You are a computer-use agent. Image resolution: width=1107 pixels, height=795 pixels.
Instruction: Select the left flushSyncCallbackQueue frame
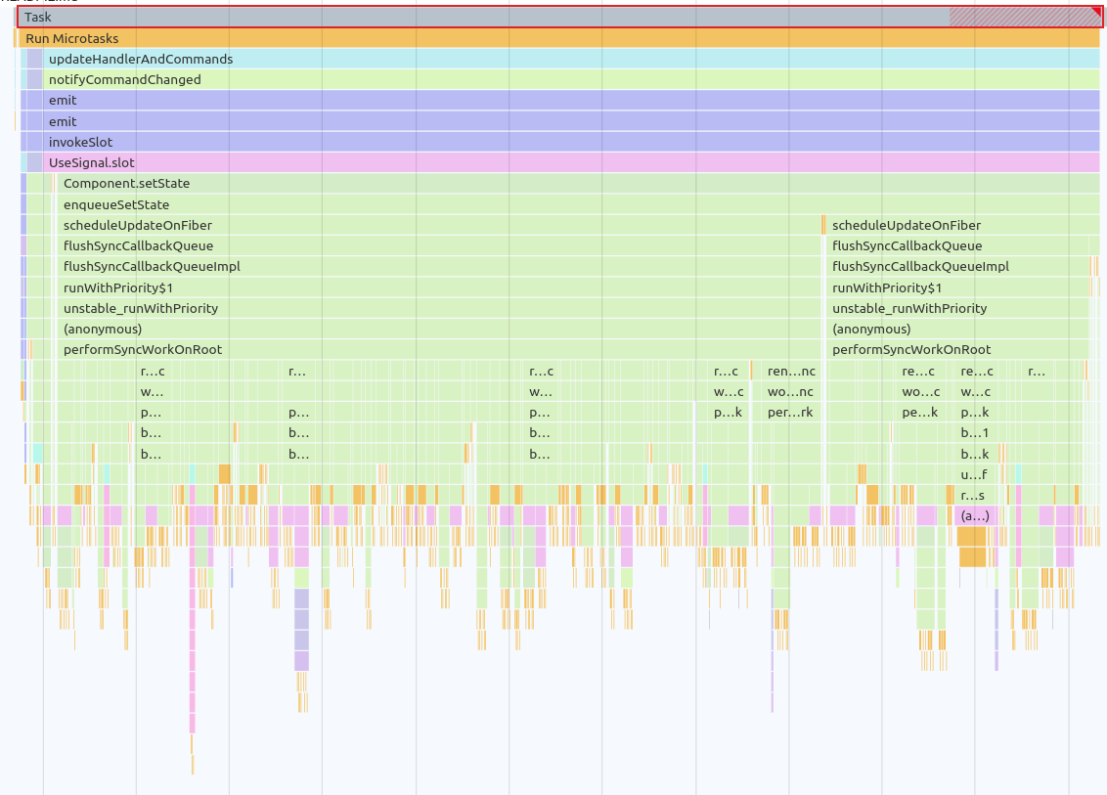[139, 245]
